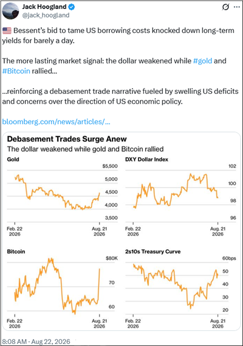Click the tweet text mentioning Bessent's bid
The width and height of the screenshot is (243, 346).
pos(118,35)
